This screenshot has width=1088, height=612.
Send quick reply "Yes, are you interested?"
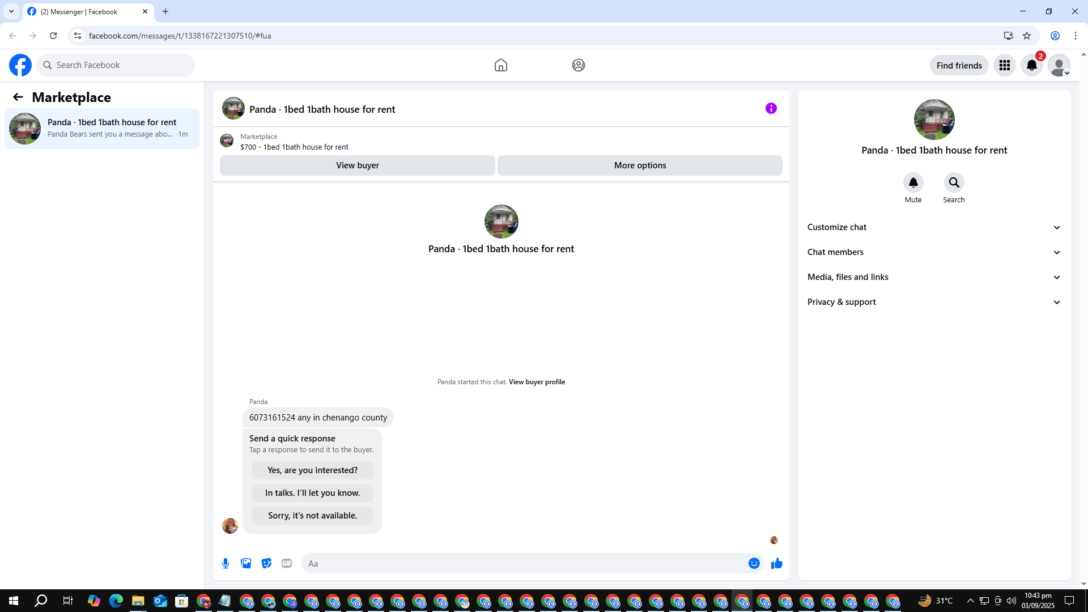tap(313, 470)
